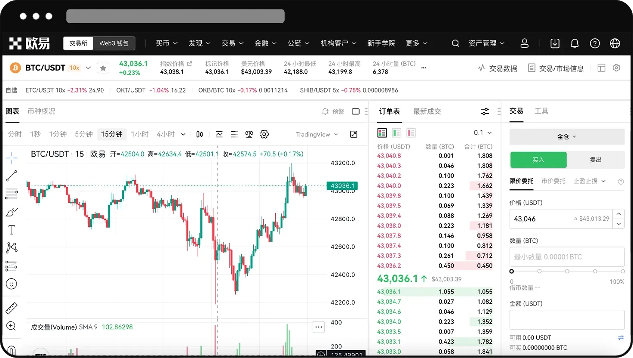633x358 pixels.
Task: Switch to 币种概况 tab
Action: point(41,111)
